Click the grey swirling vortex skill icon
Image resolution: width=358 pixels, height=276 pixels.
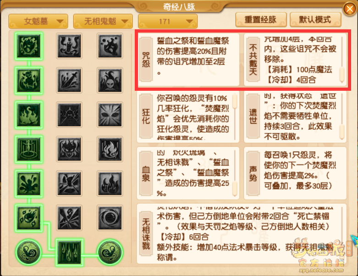pos(110,218)
